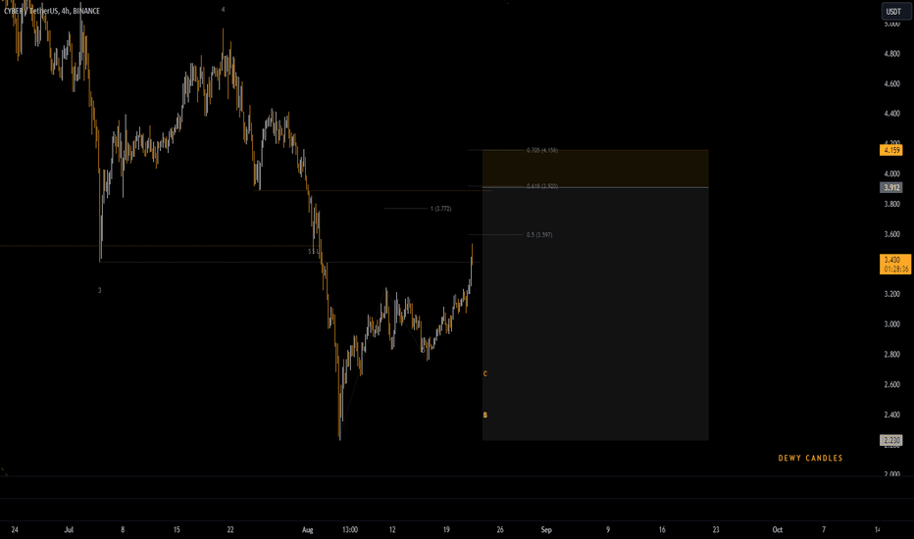Click the 2.800 price axis value
This screenshot has height=539, width=914.
click(x=891, y=355)
